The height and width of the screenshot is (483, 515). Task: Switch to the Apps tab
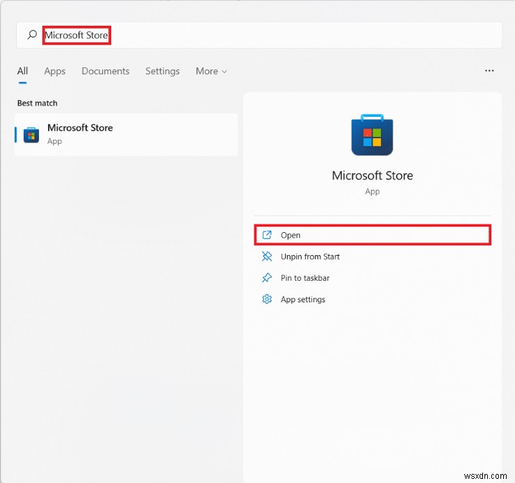coord(55,72)
